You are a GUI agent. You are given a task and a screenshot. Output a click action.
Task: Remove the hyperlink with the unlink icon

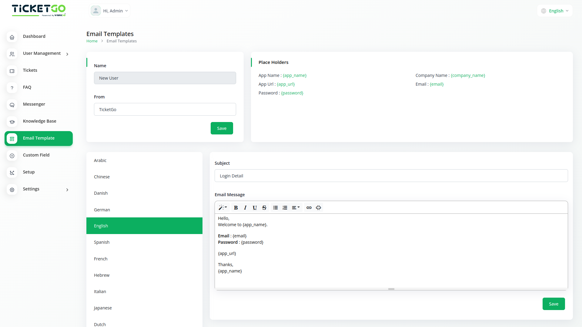pos(318,207)
